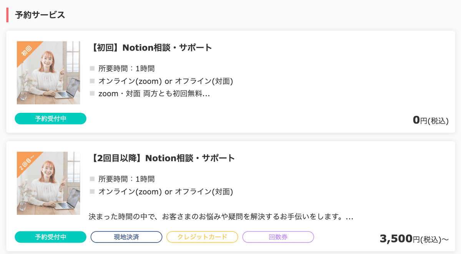Image resolution: width=461 pixels, height=254 pixels.
Task: Click the red accent bar beside 予約サービス
Action: point(7,15)
